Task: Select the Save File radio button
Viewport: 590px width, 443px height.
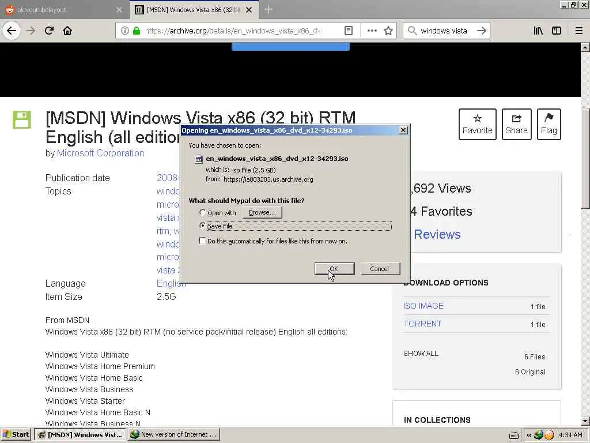Action: 202,226
